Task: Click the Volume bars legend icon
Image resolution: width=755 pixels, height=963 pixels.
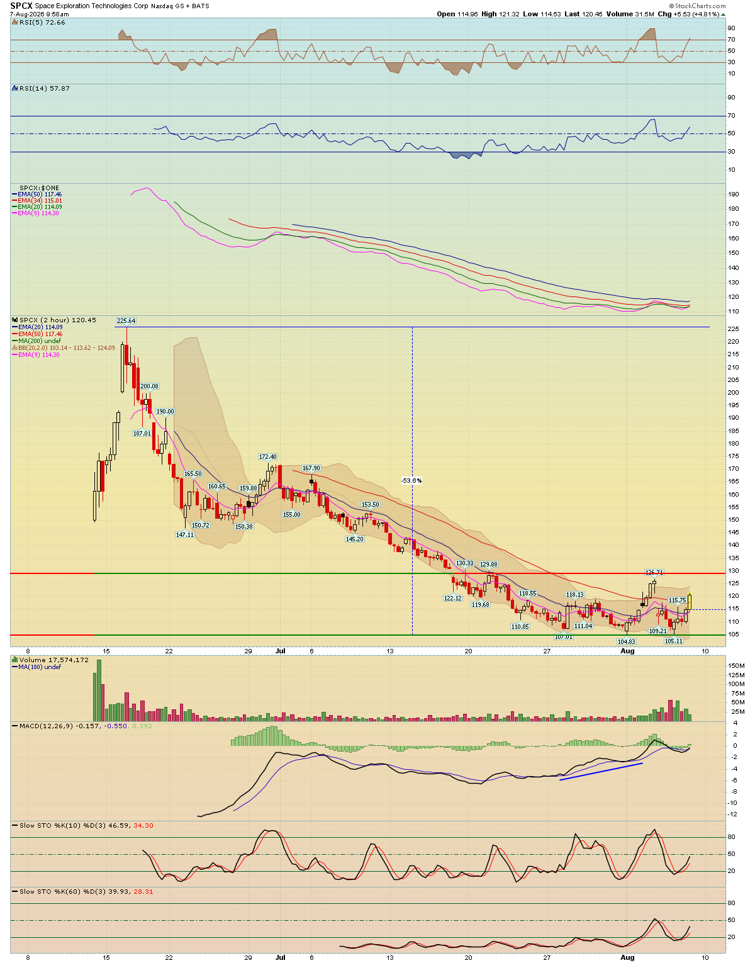Action: [x=15, y=660]
